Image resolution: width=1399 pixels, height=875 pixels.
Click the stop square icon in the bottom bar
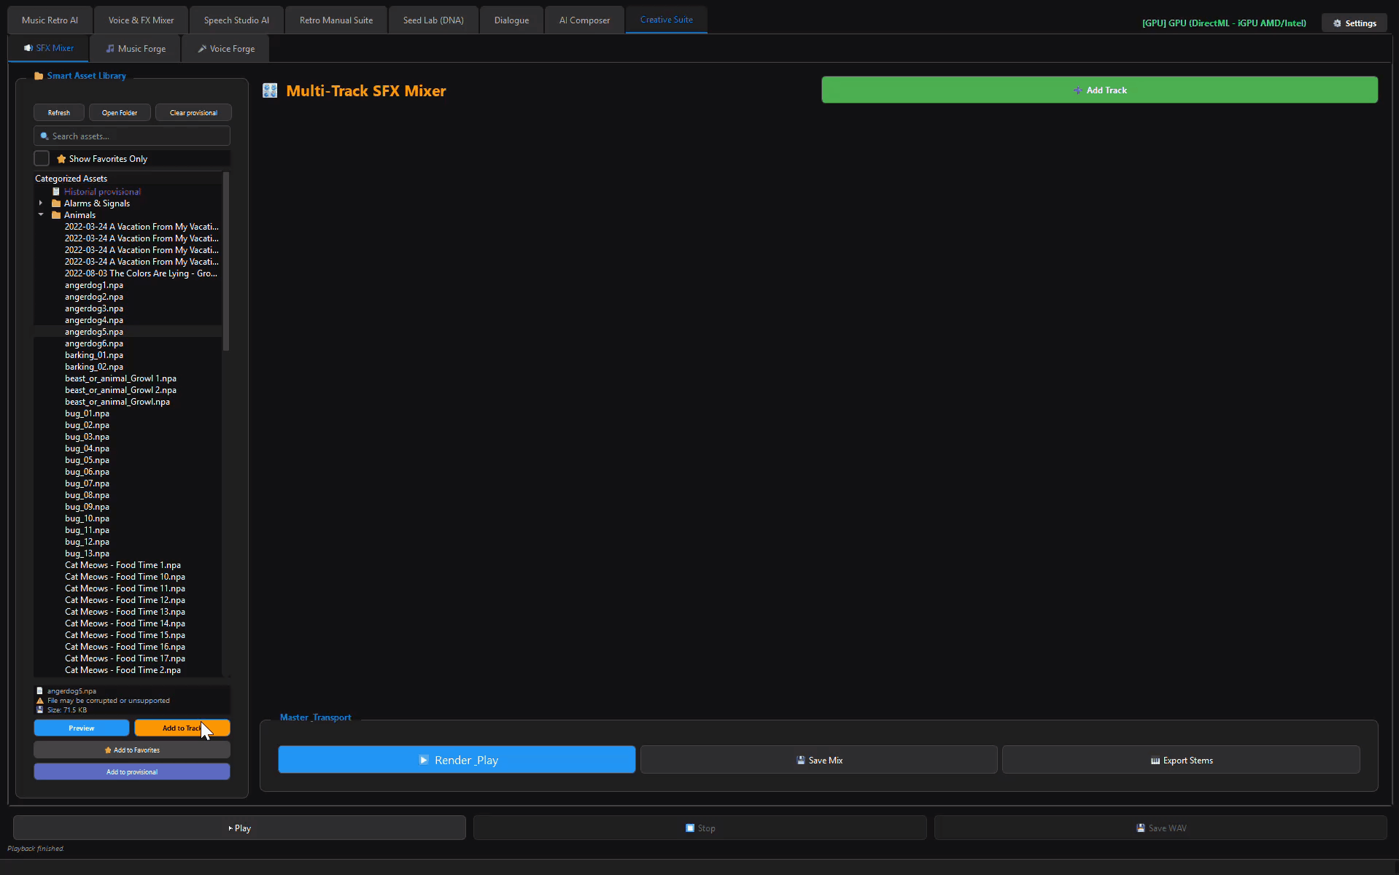(x=690, y=828)
